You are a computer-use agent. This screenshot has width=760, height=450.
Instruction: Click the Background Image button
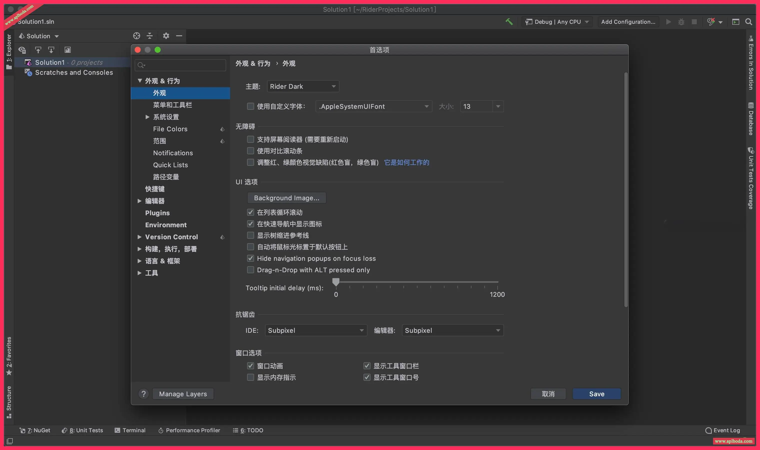tap(286, 198)
